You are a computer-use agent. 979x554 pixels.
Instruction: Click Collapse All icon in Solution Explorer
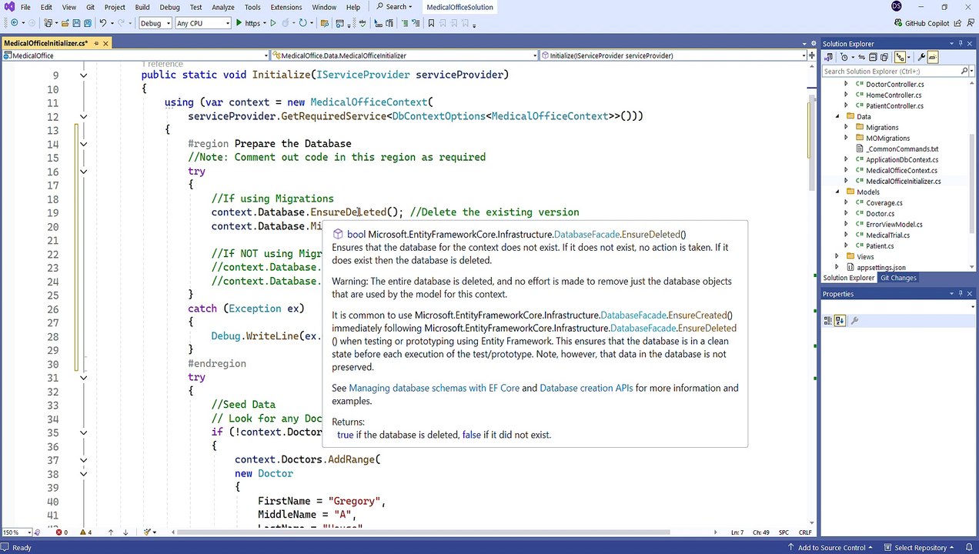click(x=873, y=57)
